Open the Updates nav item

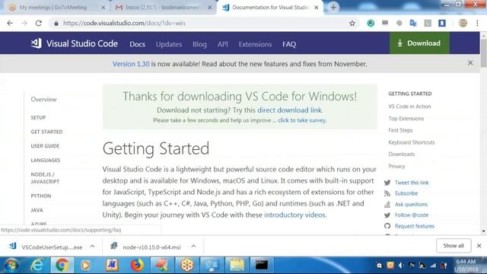[169, 44]
